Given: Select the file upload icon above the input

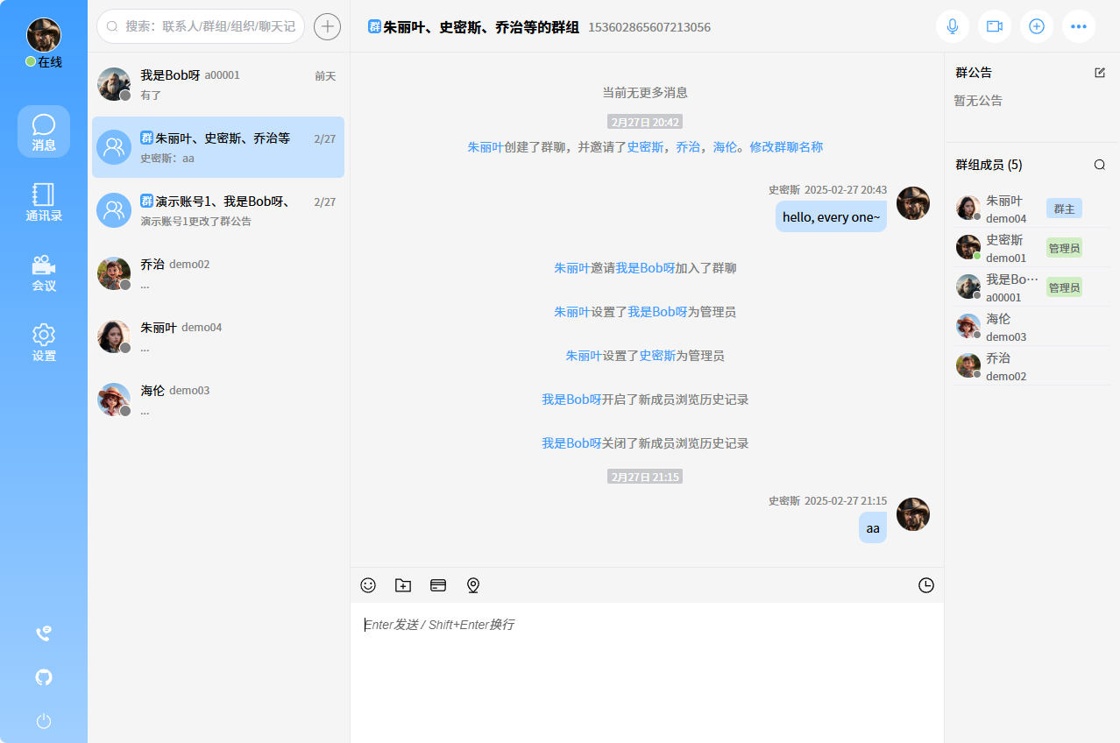Looking at the screenshot, I should point(402,584).
